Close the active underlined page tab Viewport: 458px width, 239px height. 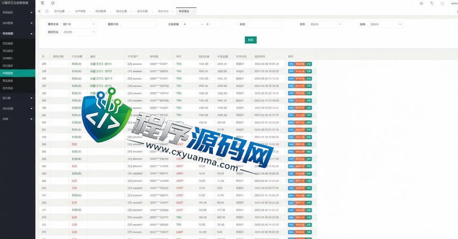click(x=193, y=11)
